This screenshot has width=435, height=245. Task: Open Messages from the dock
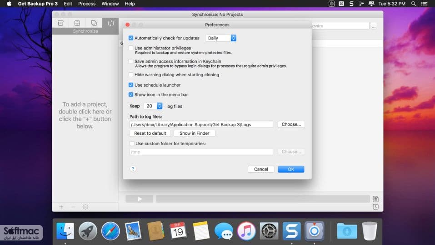click(x=224, y=231)
